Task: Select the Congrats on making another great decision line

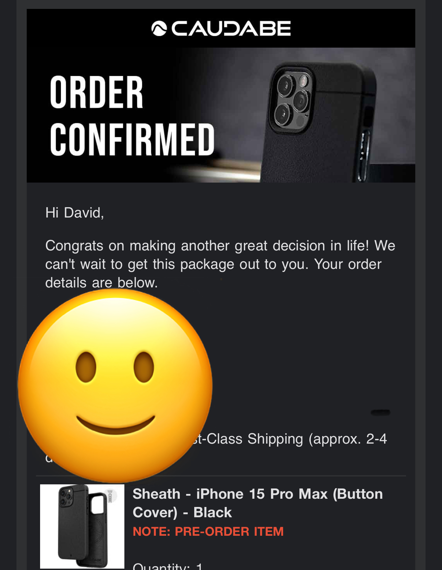Action: pyautogui.click(x=220, y=246)
